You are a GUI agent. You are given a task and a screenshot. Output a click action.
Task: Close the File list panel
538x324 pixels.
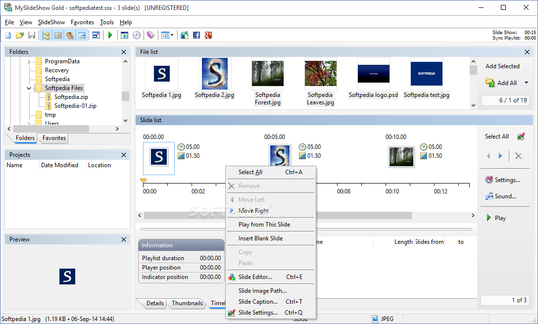tap(527, 52)
